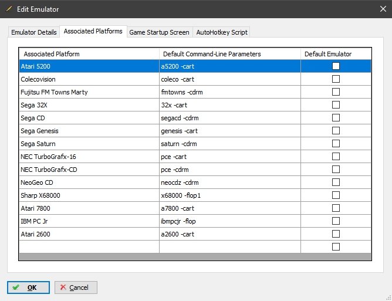392x301 pixels.
Task: Confirm changes with the OK button
Action: (28, 288)
